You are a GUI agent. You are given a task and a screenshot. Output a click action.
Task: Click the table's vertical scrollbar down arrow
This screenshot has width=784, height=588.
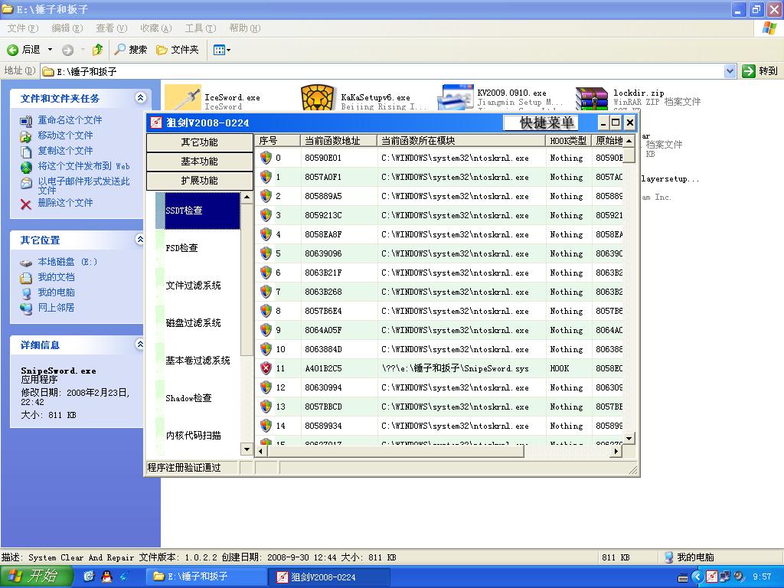coord(629,439)
